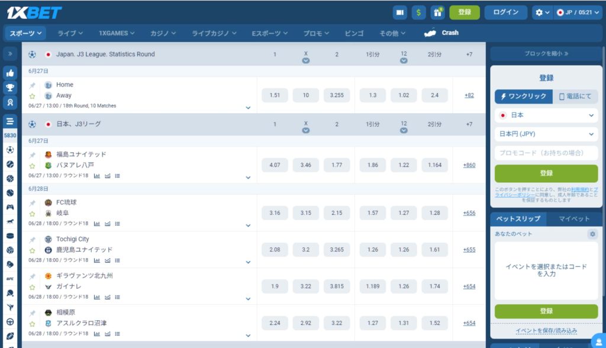This screenshot has width=606, height=348.
Task: Open the trophy top championships sidebar icon
Action: coord(10,88)
